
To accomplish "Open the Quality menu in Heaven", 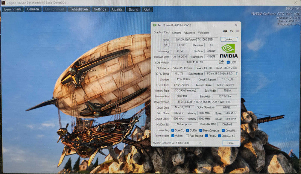I will pos(117,9).
